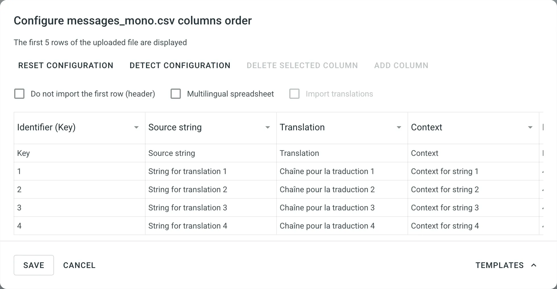Click the Add Column button
Screen dimensions: 557x289
click(x=401, y=66)
